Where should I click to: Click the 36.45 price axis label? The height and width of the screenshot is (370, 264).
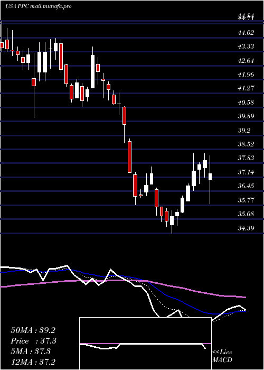tap(246, 186)
